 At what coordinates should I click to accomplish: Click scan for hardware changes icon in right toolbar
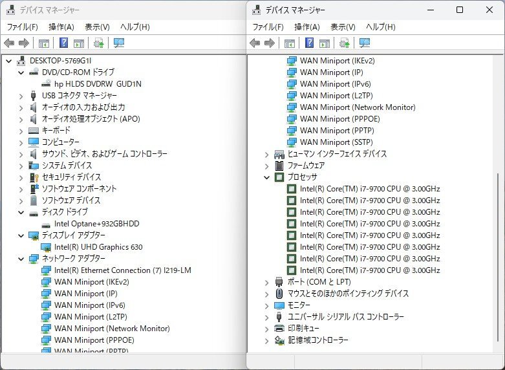(x=364, y=43)
